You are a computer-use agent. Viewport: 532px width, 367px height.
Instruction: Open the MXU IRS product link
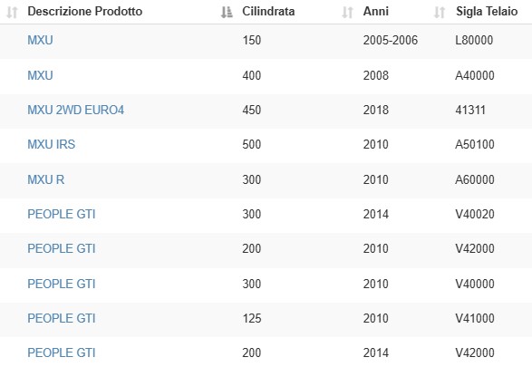[52, 144]
